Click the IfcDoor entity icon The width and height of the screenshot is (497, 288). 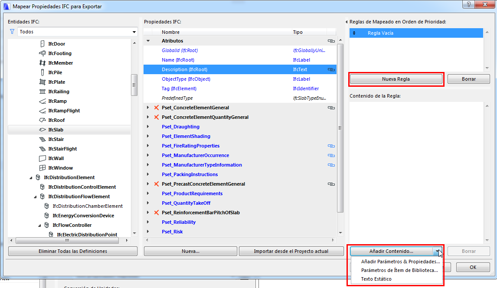[43, 44]
